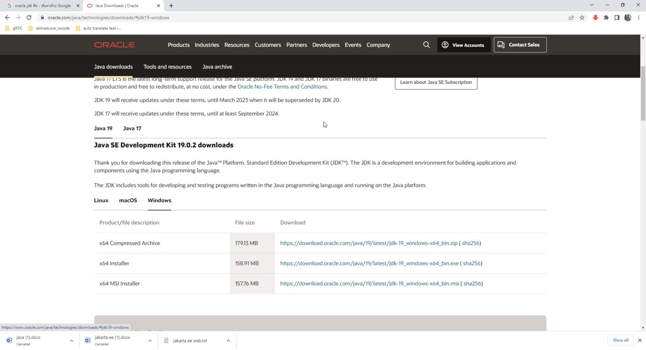The width and height of the screenshot is (646, 350).
Task: Click Learn about Java SE Subscription
Action: point(436,82)
